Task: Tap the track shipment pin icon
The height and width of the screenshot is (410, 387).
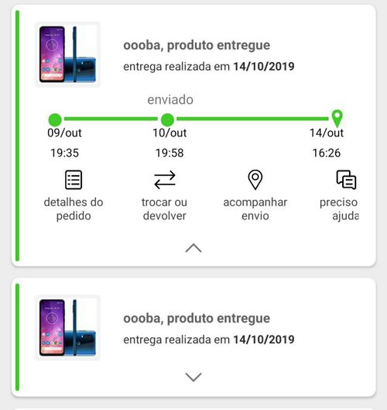Action: coord(255,180)
